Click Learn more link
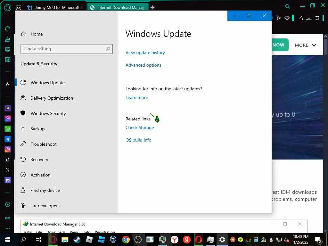Image resolution: width=328 pixels, height=246 pixels. [136, 97]
